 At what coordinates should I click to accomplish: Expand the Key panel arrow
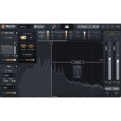tap(17, 67)
